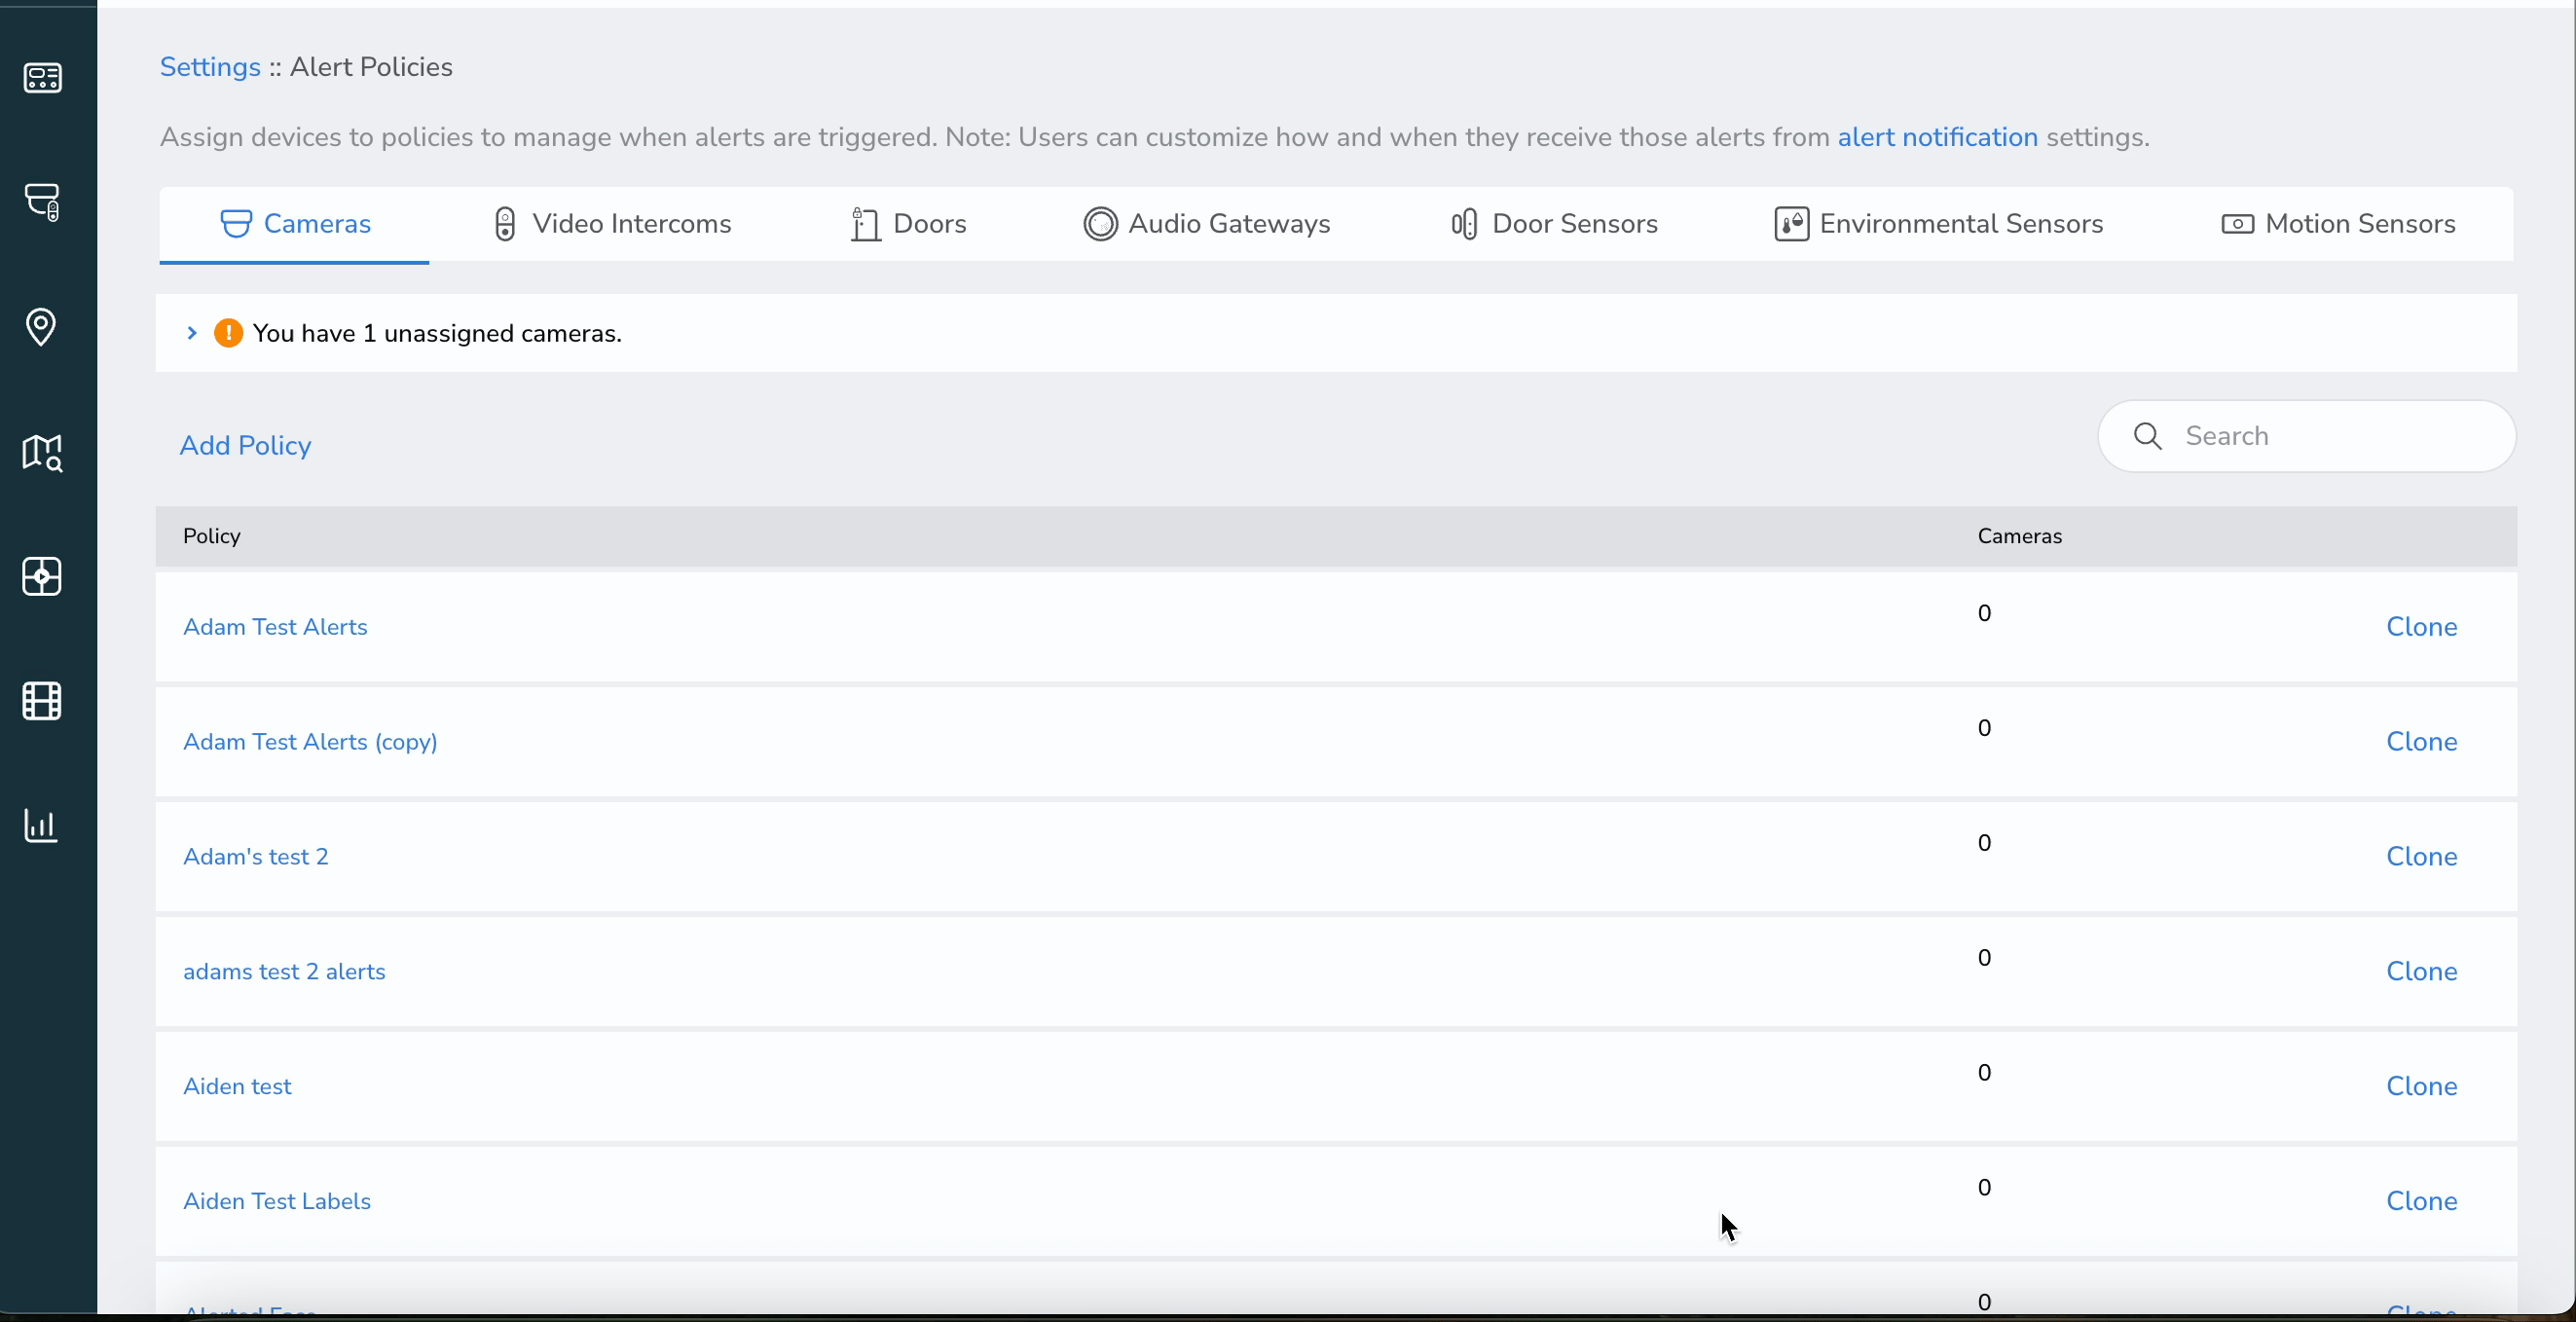This screenshot has height=1322, width=2576.
Task: Switch to the Door Sensors tab
Action: [1554, 224]
